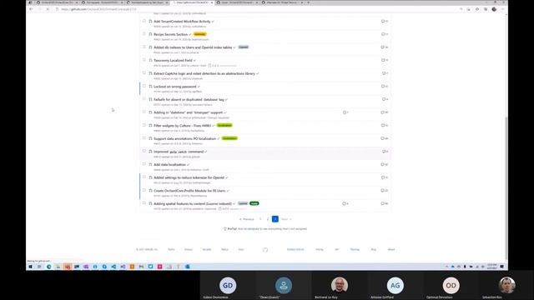Select checkbox for Recipe Secrets Section

pyautogui.click(x=144, y=34)
